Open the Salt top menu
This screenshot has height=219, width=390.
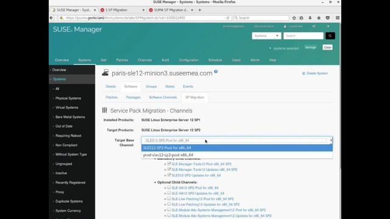tap(104, 60)
